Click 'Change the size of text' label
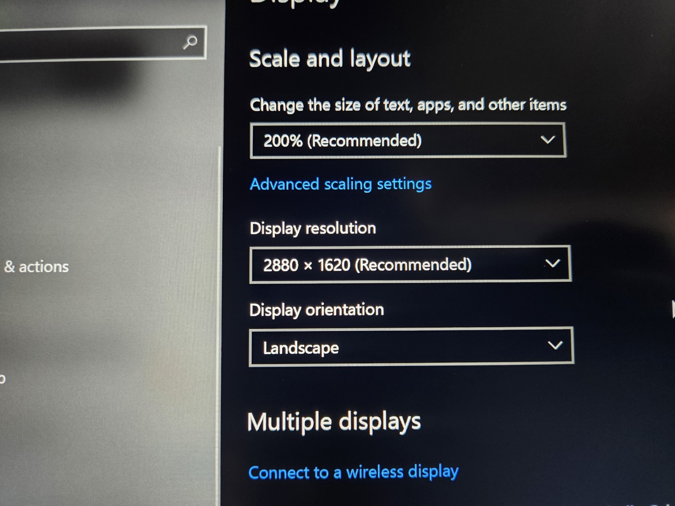Screen dimensions: 675x506 pos(408,105)
